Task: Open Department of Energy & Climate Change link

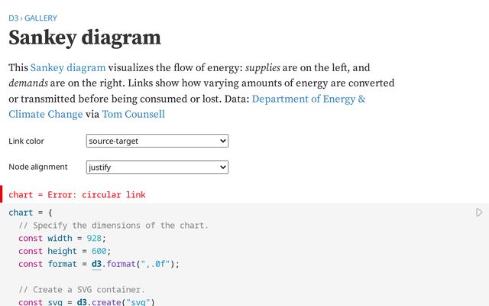Action: pos(309,99)
